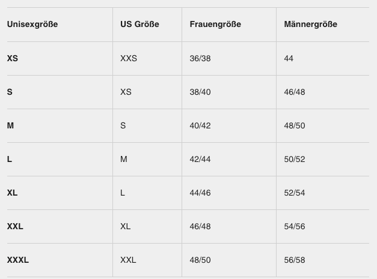Image resolution: width=377 pixels, height=279 pixels.
Task: Select the XXXL unisex size row label
Action: pyautogui.click(x=18, y=260)
